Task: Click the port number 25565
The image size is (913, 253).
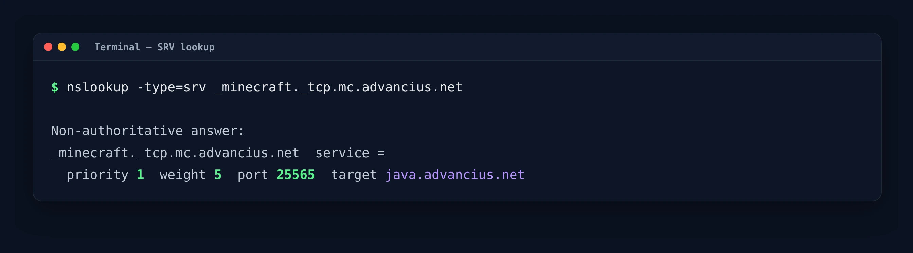Action: [x=296, y=175]
